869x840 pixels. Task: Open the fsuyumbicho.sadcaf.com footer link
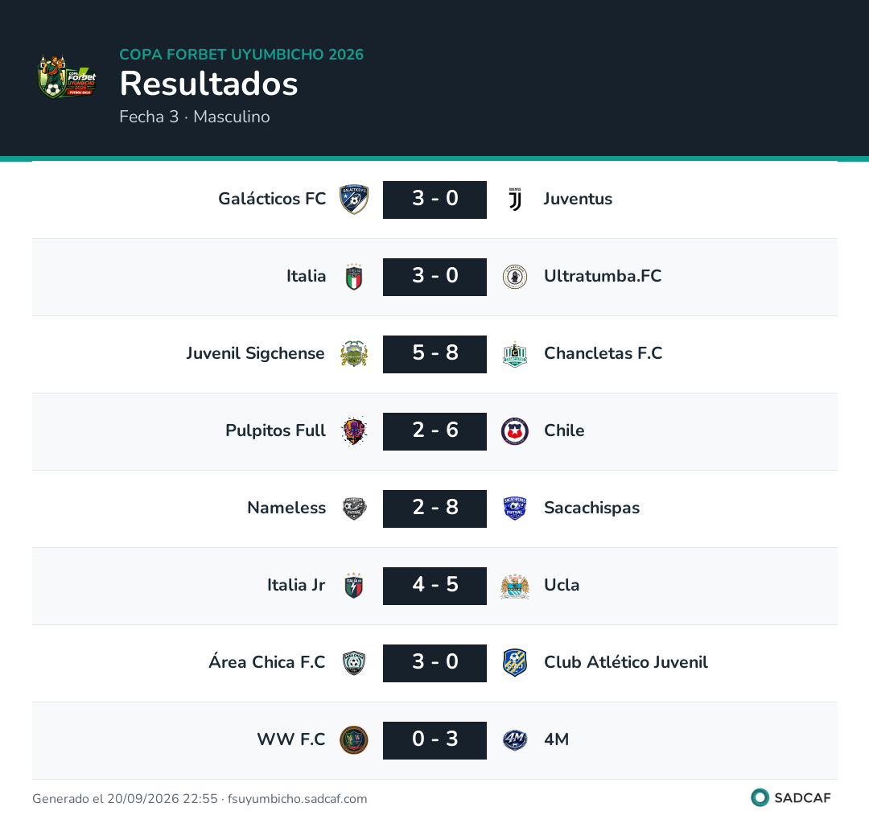[297, 798]
